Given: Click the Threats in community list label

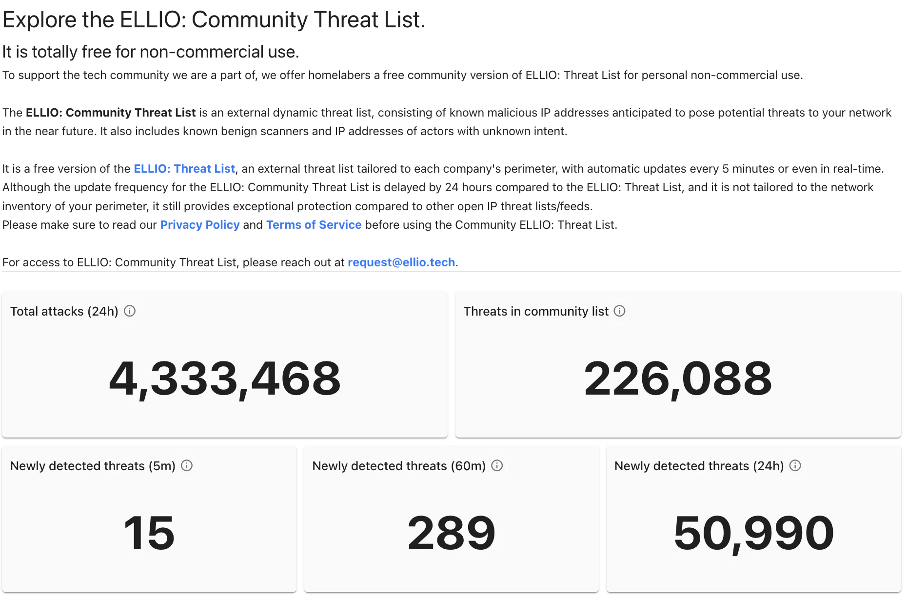Looking at the screenshot, I should (x=536, y=311).
